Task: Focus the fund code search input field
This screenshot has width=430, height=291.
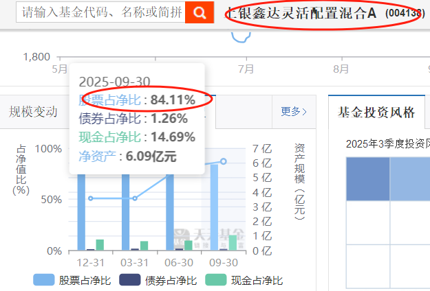Action: (100, 12)
